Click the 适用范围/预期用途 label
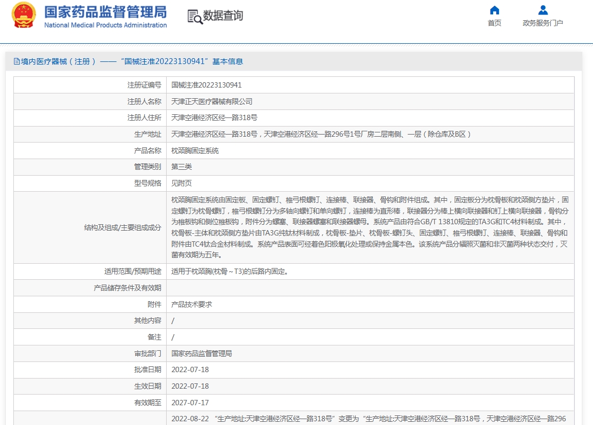This screenshot has height=425, width=593. pyautogui.click(x=132, y=271)
